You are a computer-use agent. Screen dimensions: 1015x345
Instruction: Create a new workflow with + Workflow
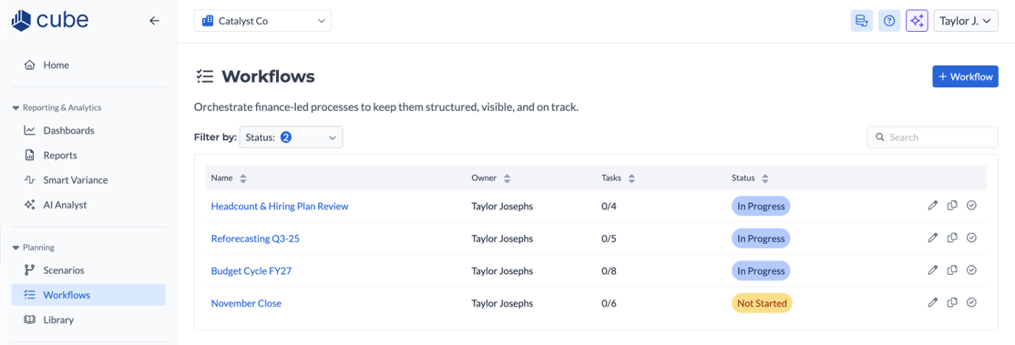[x=965, y=76]
